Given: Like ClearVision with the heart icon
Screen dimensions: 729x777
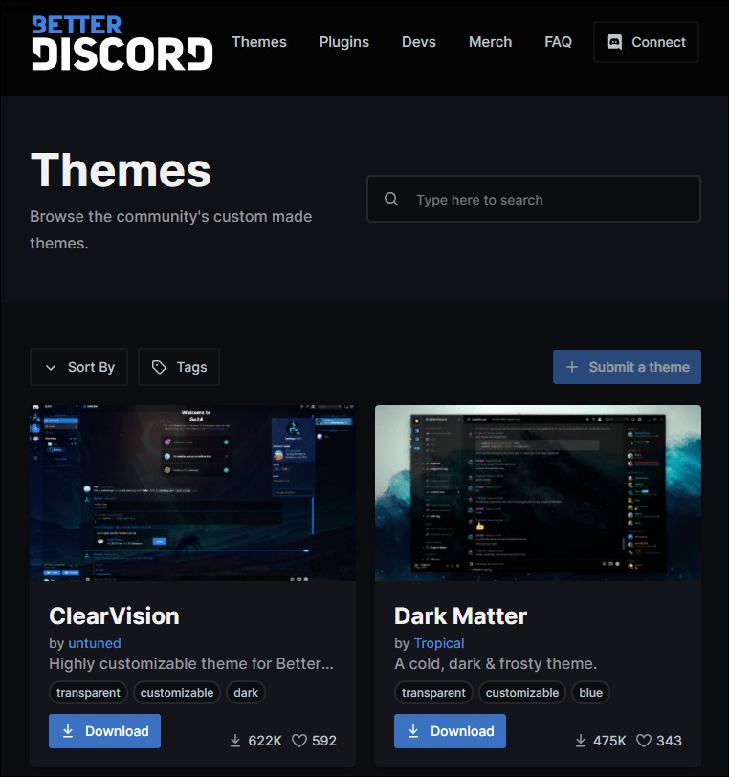Looking at the screenshot, I should (299, 741).
